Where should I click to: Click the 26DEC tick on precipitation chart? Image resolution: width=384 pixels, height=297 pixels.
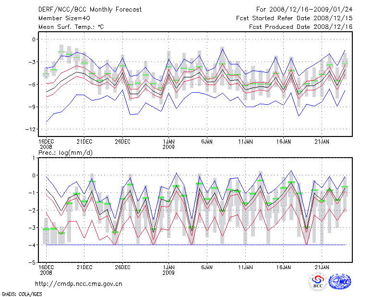(122, 267)
